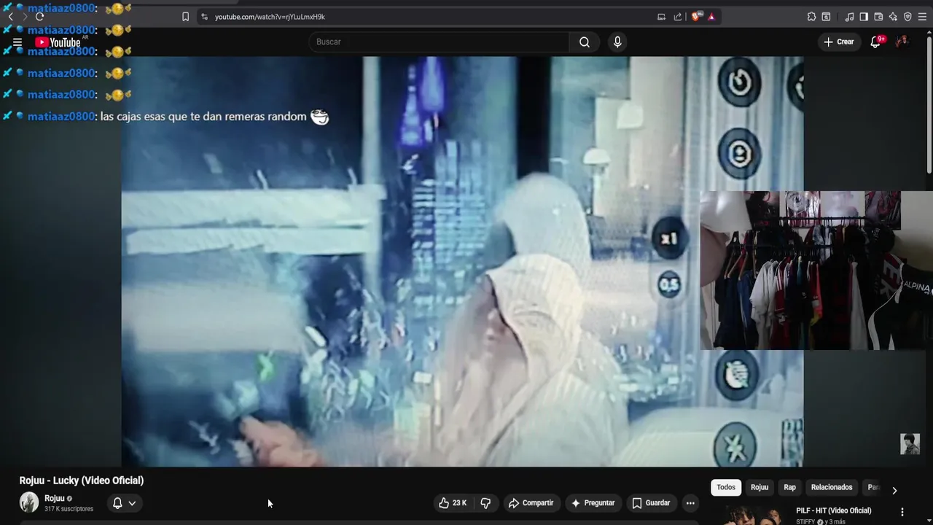Image resolution: width=933 pixels, height=525 pixels.
Task: Ask about the video with Preguntar
Action: [593, 503]
